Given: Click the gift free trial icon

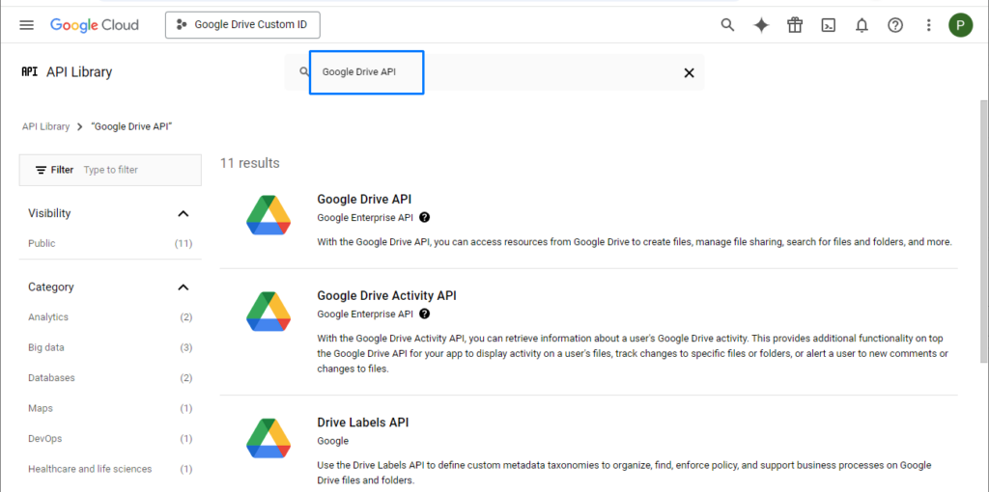Looking at the screenshot, I should pyautogui.click(x=795, y=25).
